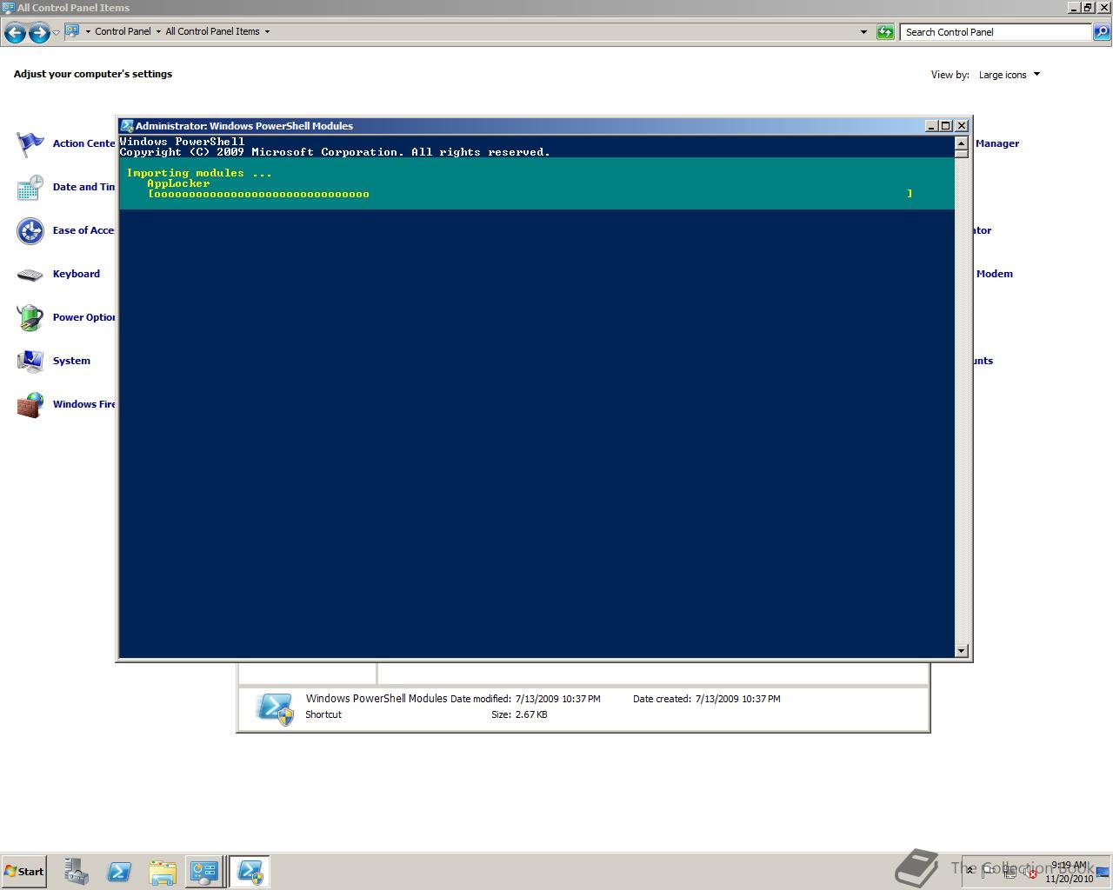Click the Windows PowerShell Modules file name text
1113x890 pixels.
click(x=377, y=699)
